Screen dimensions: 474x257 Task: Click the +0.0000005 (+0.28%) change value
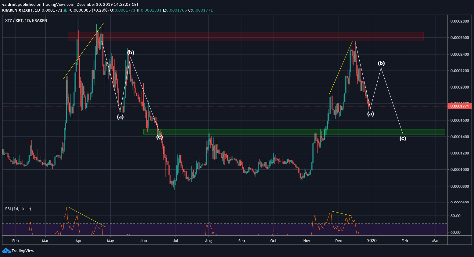tap(88, 10)
